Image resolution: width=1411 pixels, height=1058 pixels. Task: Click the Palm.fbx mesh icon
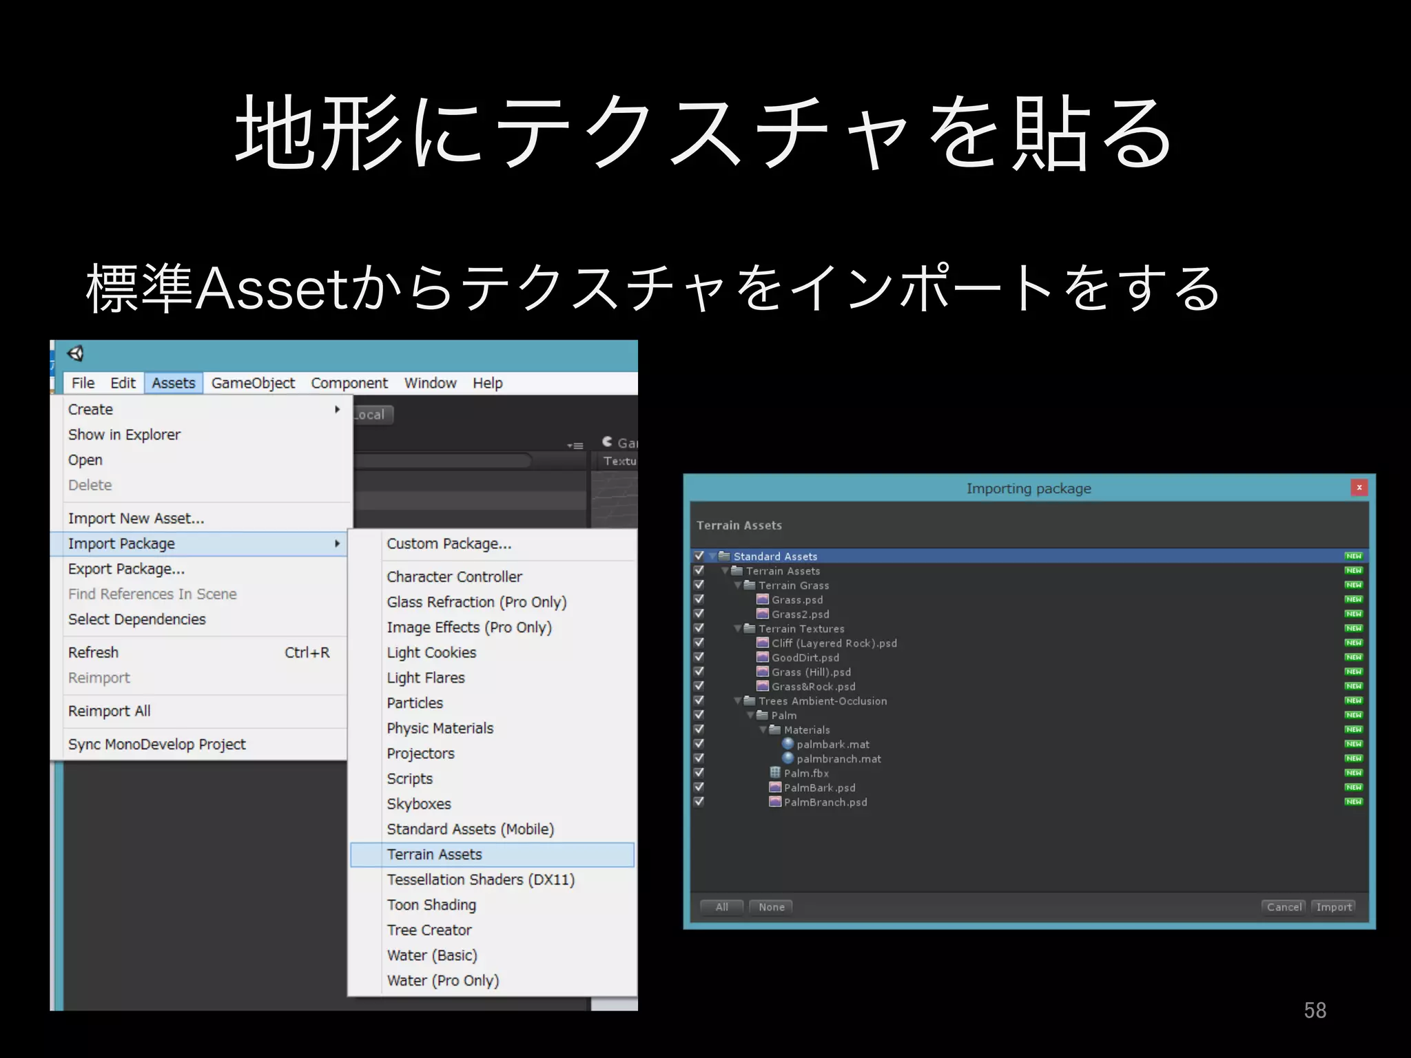pyautogui.click(x=775, y=773)
